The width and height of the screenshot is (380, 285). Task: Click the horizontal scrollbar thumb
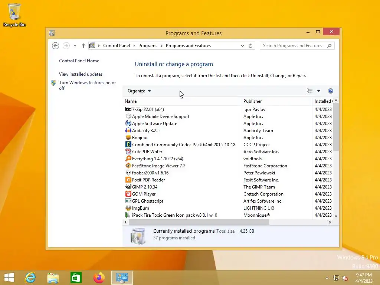[199, 222]
